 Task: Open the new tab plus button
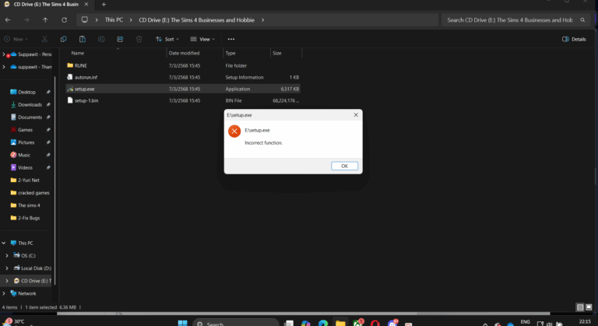[104, 5]
